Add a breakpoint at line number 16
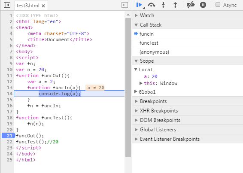Image resolution: width=243 pixels, height=173 pixels. coord(9,106)
